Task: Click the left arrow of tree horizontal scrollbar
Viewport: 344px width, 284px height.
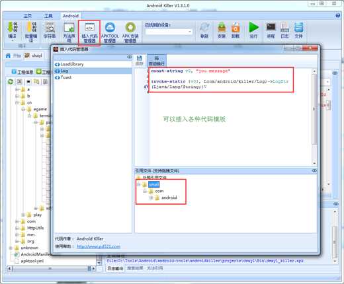Action: [x=9, y=268]
